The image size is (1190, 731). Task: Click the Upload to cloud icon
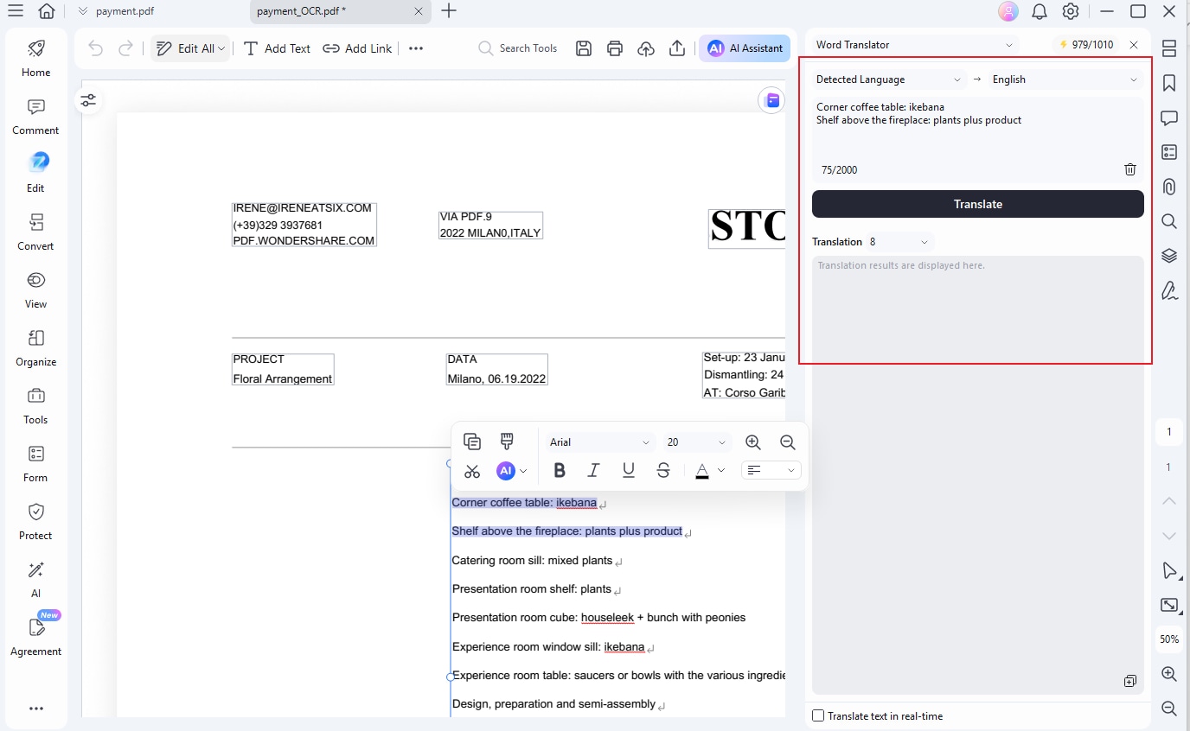tap(646, 48)
